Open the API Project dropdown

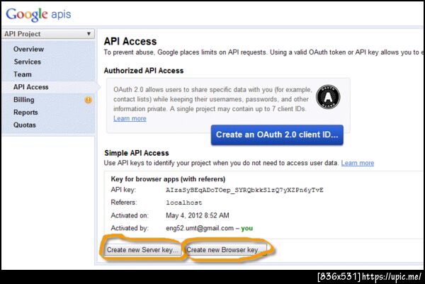[x=48, y=34]
